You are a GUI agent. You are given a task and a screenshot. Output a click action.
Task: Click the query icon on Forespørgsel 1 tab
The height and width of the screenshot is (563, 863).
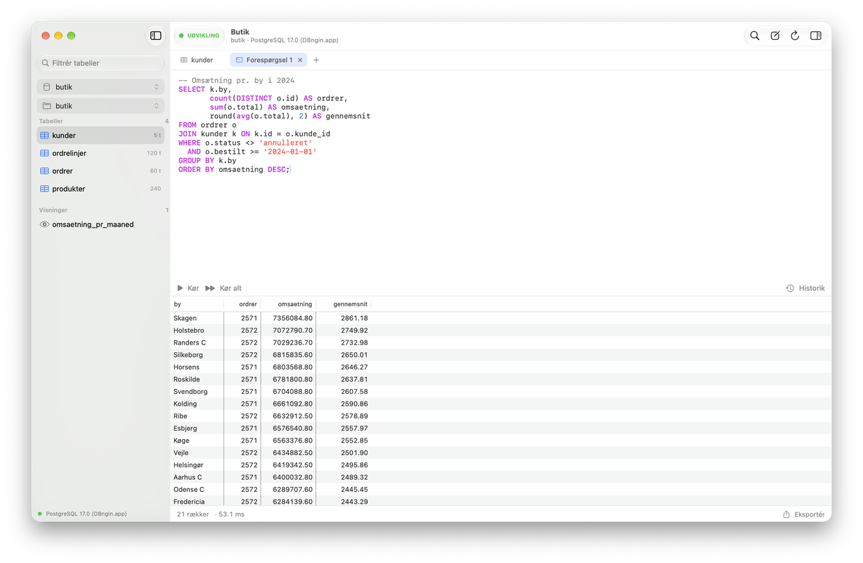point(239,60)
